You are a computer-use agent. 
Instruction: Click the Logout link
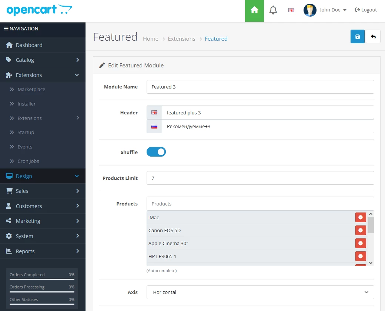click(366, 10)
